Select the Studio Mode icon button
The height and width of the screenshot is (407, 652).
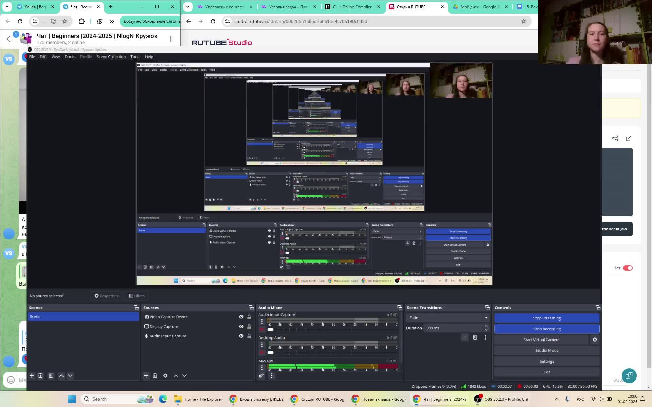pyautogui.click(x=547, y=350)
